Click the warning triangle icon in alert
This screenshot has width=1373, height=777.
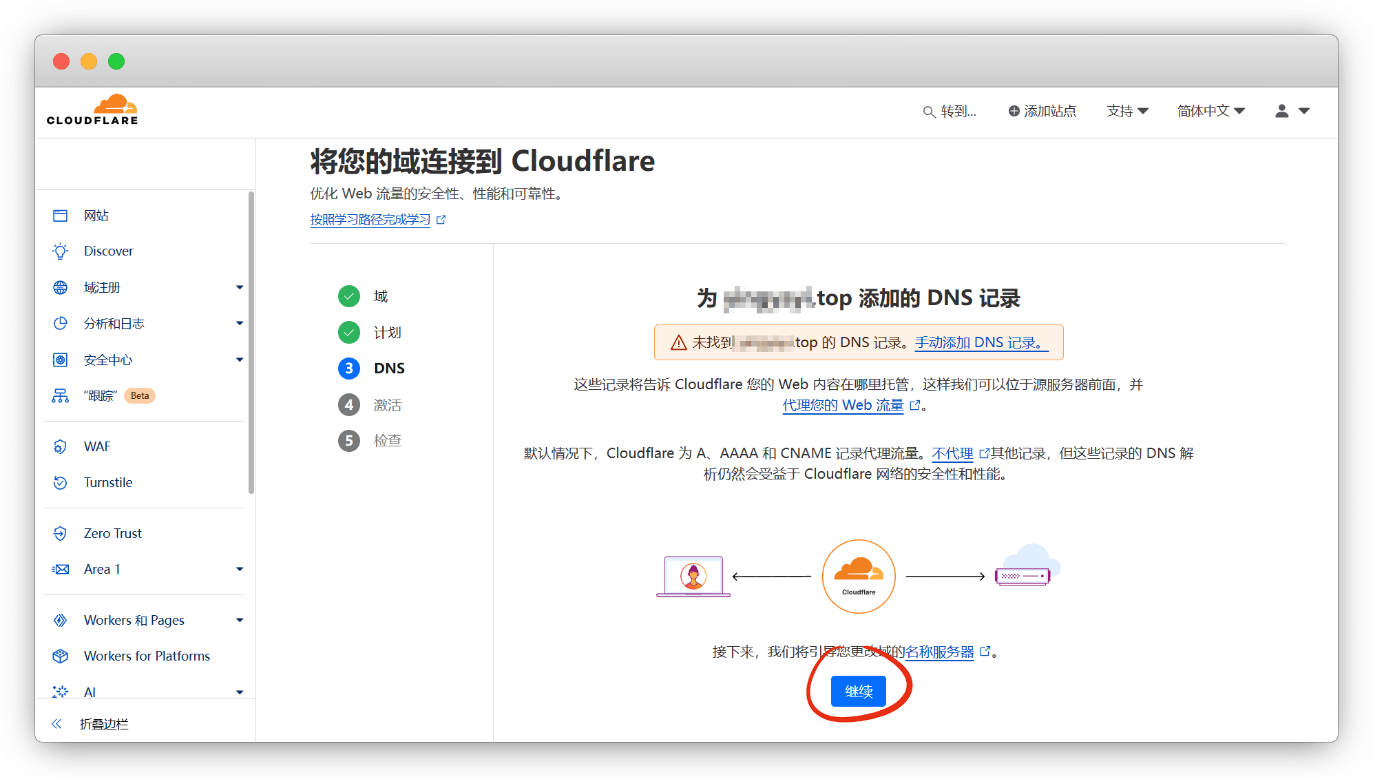tap(678, 342)
